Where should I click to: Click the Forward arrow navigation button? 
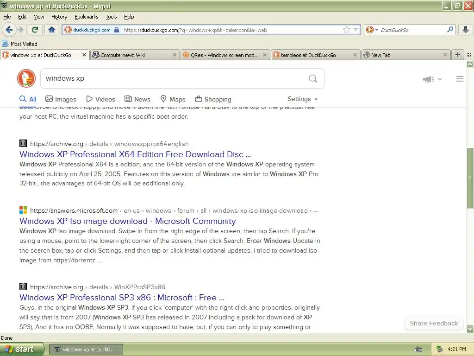[x=20, y=30]
